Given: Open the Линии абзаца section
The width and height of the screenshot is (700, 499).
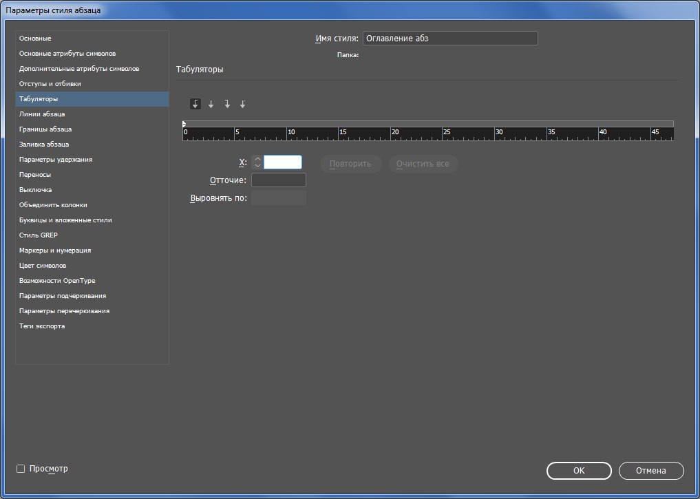Looking at the screenshot, I should [x=92, y=114].
